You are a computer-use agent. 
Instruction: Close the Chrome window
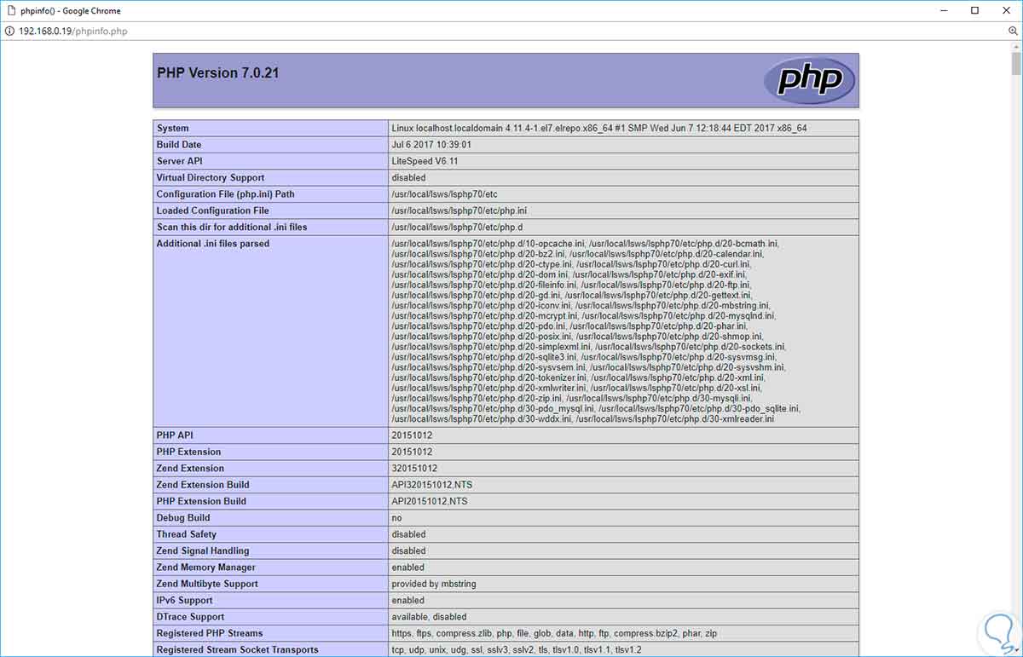[1007, 10]
